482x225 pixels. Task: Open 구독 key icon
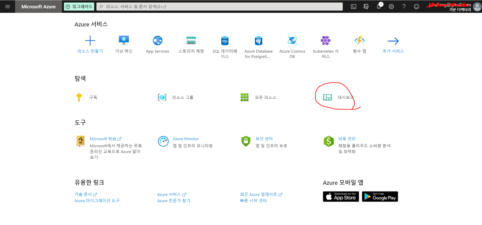point(79,97)
